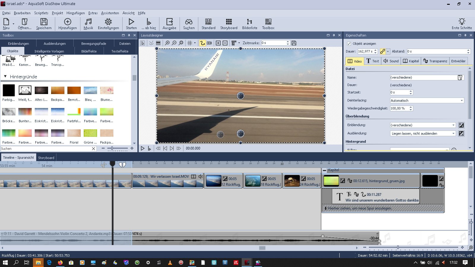
Task: Click the zoom in magnifier in Layoutdesigner
Action: click(x=167, y=43)
